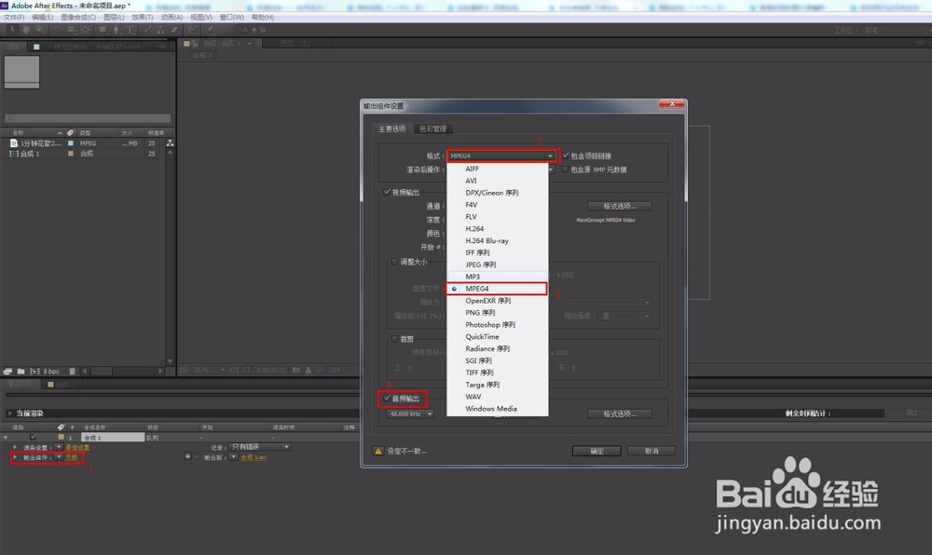The width and height of the screenshot is (932, 555).
Task: Select the Brush tool
Action: [x=147, y=29]
